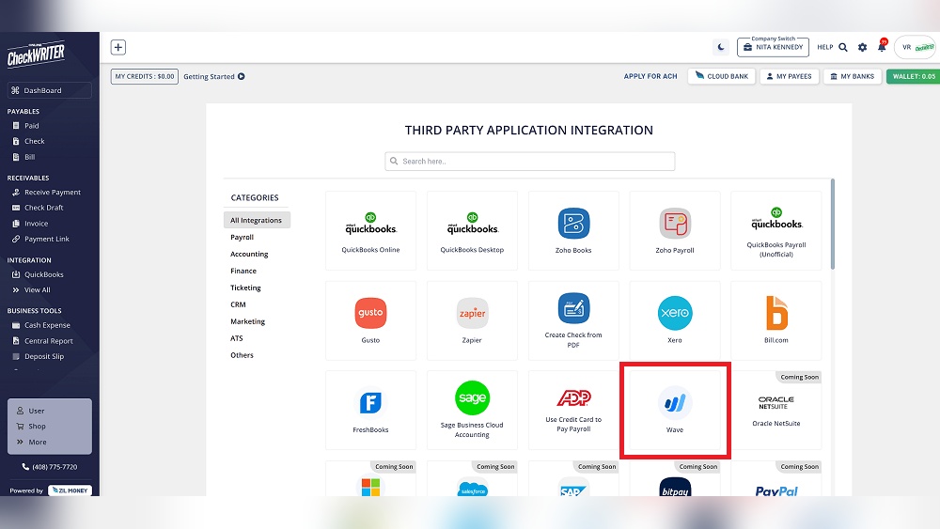The width and height of the screenshot is (940, 529).
Task: Open Xero integration icon
Action: [675, 313]
